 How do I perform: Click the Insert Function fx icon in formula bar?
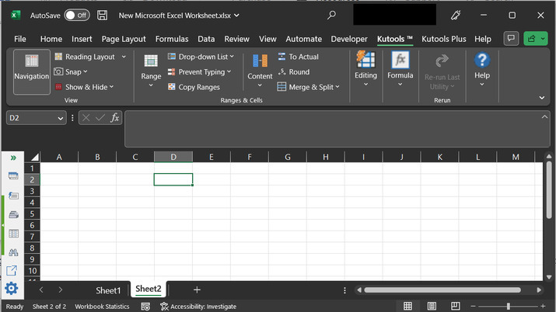pyautogui.click(x=114, y=118)
